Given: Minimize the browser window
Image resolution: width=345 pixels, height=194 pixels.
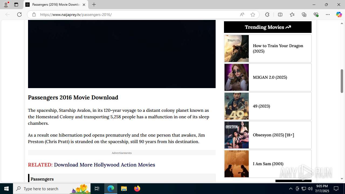Looking at the screenshot, I should pyautogui.click(x=314, y=5).
